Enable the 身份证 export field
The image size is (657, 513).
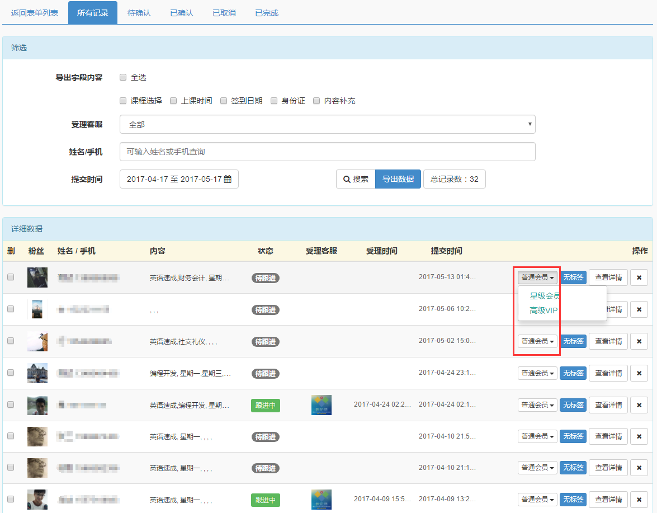[x=273, y=101]
